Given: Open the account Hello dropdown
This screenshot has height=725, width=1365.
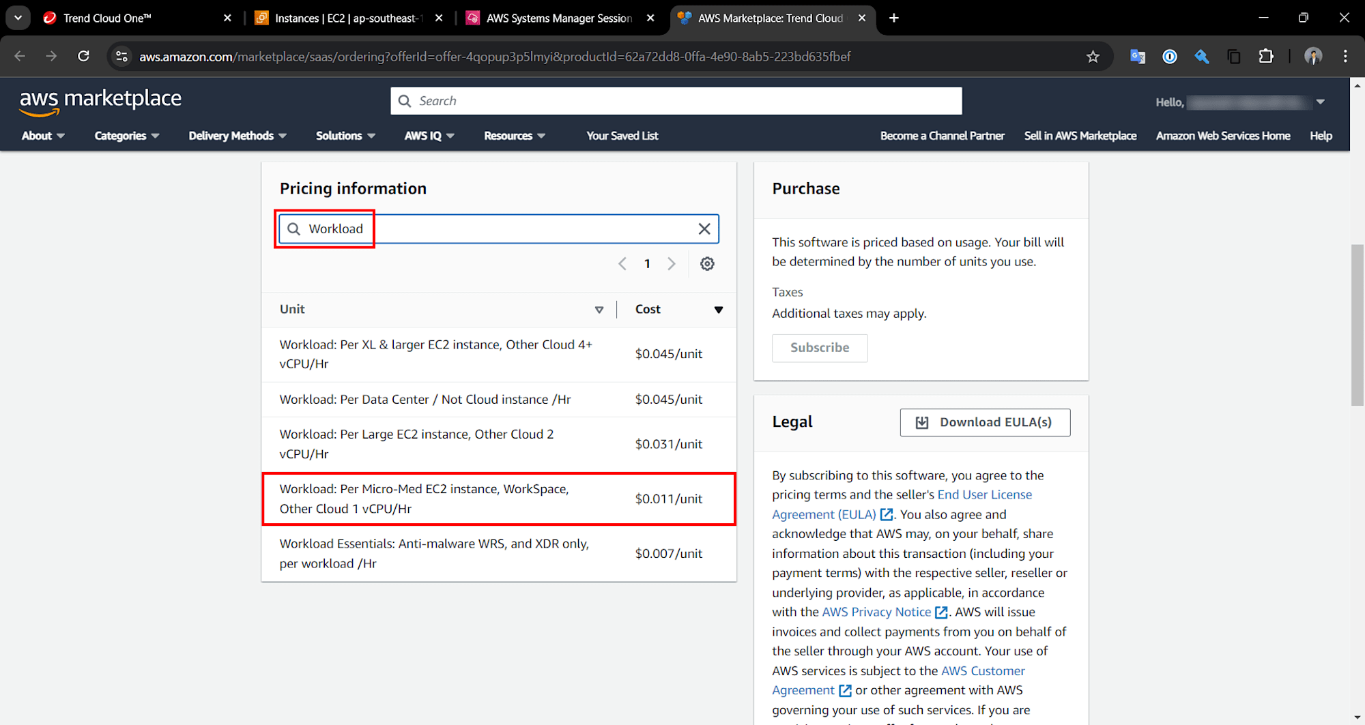Looking at the screenshot, I should pyautogui.click(x=1240, y=102).
